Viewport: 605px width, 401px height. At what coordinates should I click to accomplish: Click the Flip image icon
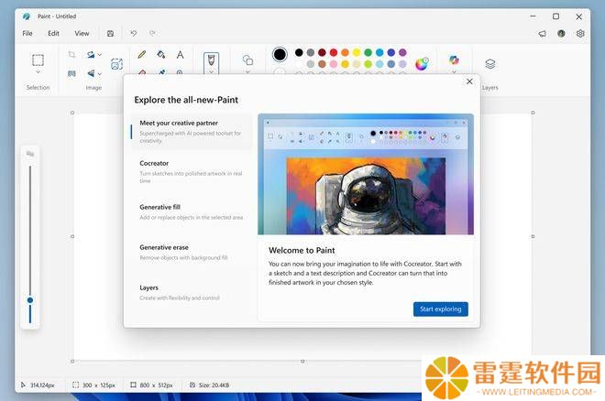point(91,73)
